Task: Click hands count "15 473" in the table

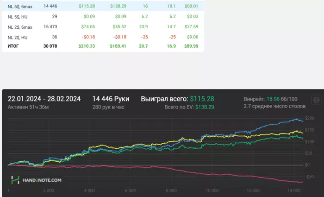Action: pos(50,27)
